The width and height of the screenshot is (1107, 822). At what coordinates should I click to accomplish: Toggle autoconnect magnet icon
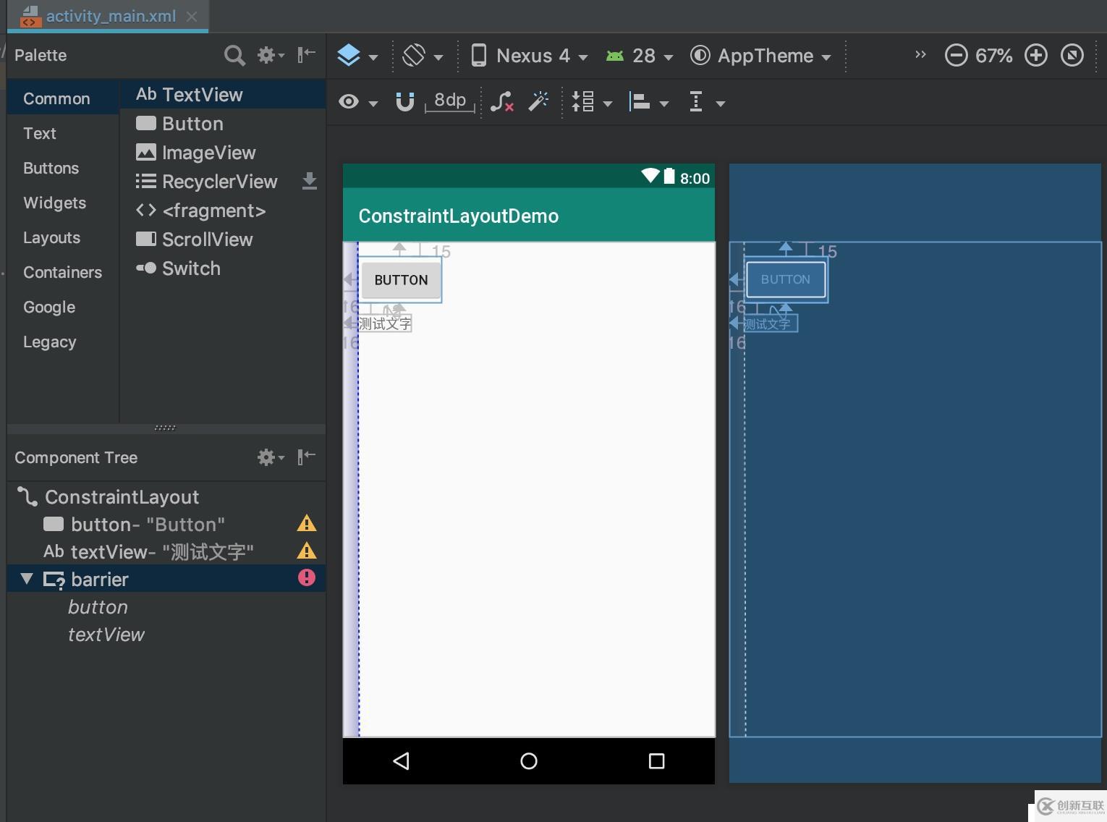[x=404, y=102]
